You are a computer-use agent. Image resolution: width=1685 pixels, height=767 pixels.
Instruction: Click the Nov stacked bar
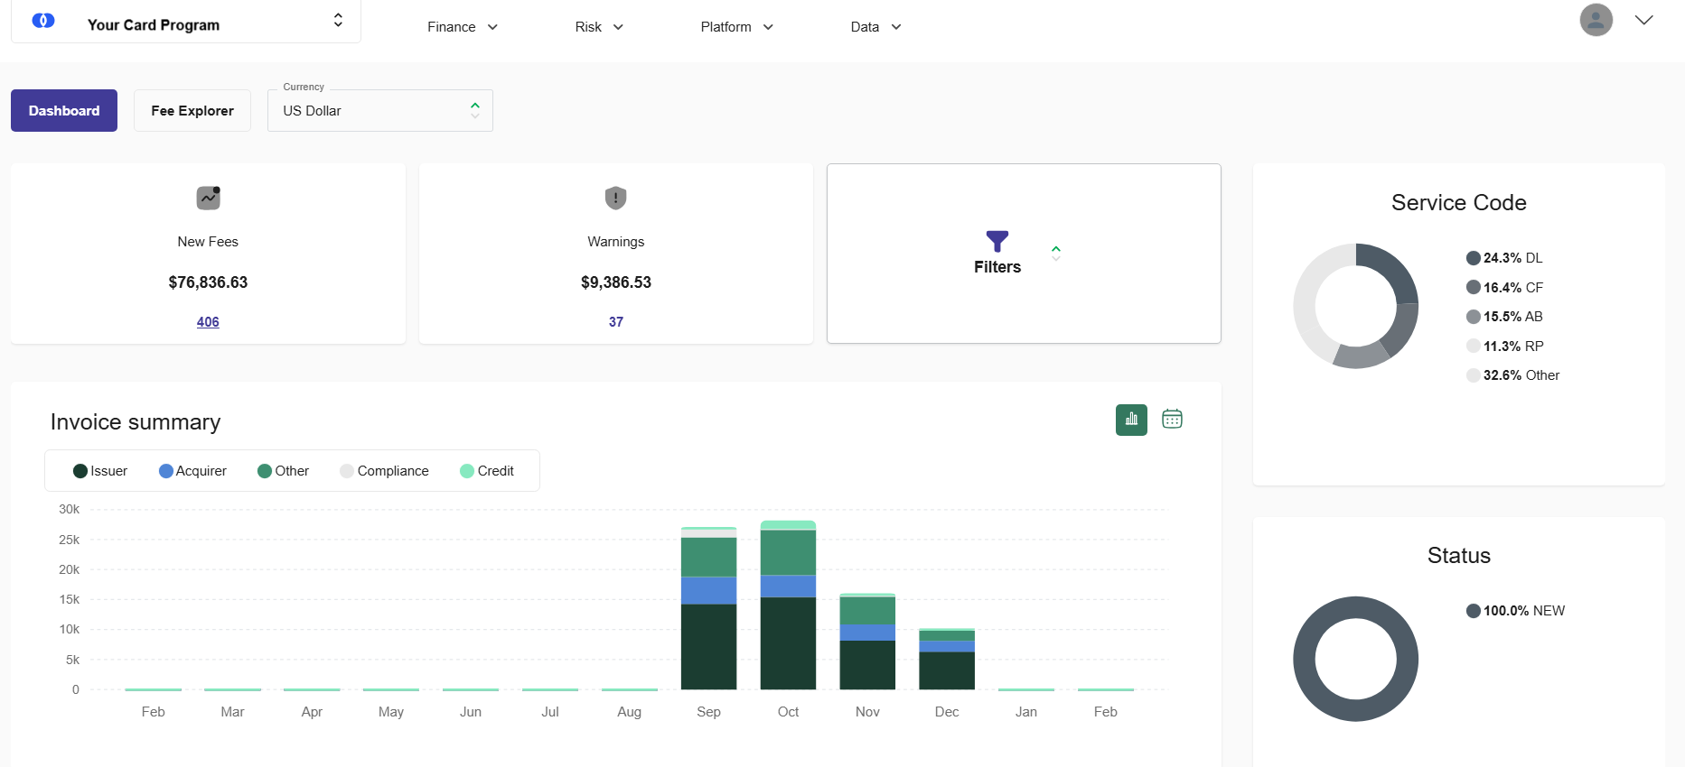pos(867,642)
